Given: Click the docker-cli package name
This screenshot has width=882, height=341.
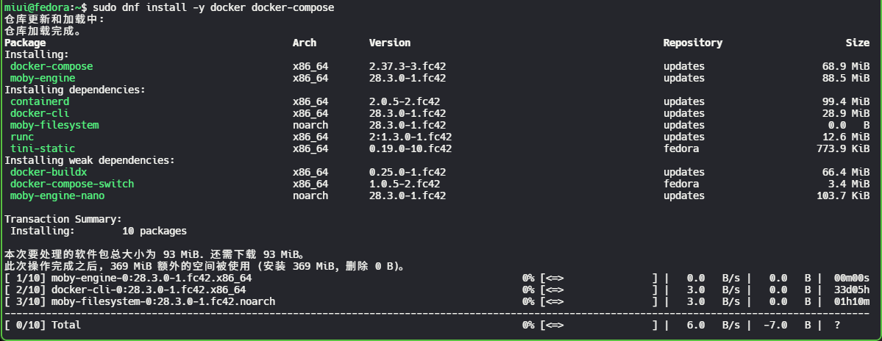Looking at the screenshot, I should 40,113.
